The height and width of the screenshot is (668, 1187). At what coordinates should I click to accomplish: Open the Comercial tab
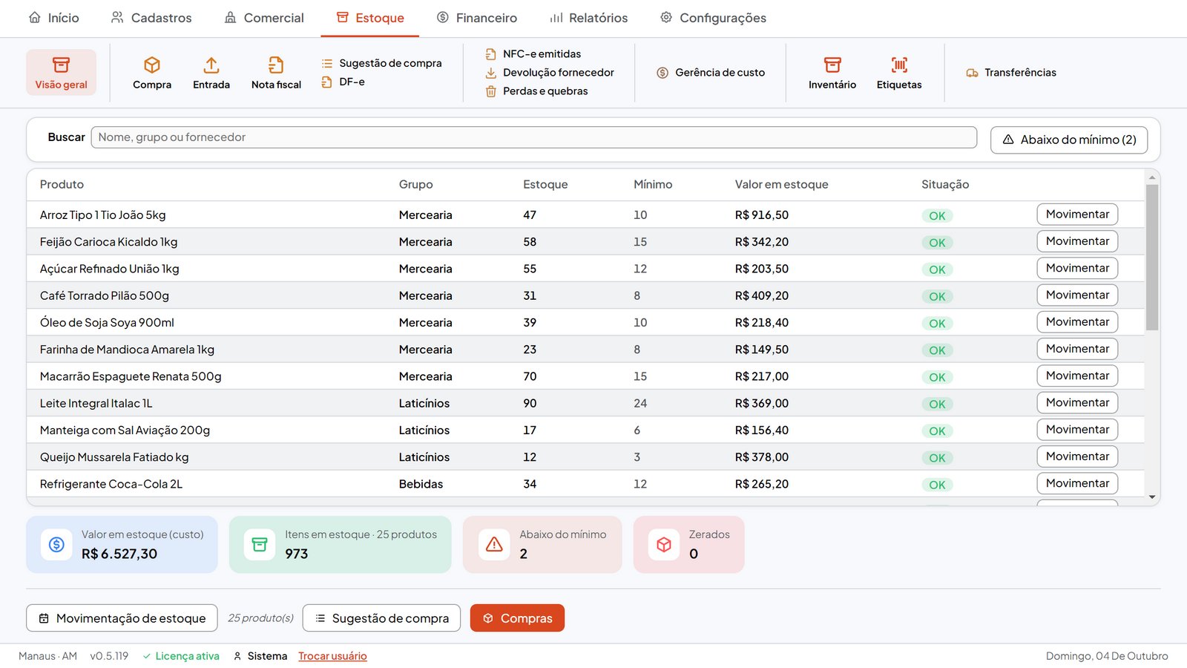point(264,18)
